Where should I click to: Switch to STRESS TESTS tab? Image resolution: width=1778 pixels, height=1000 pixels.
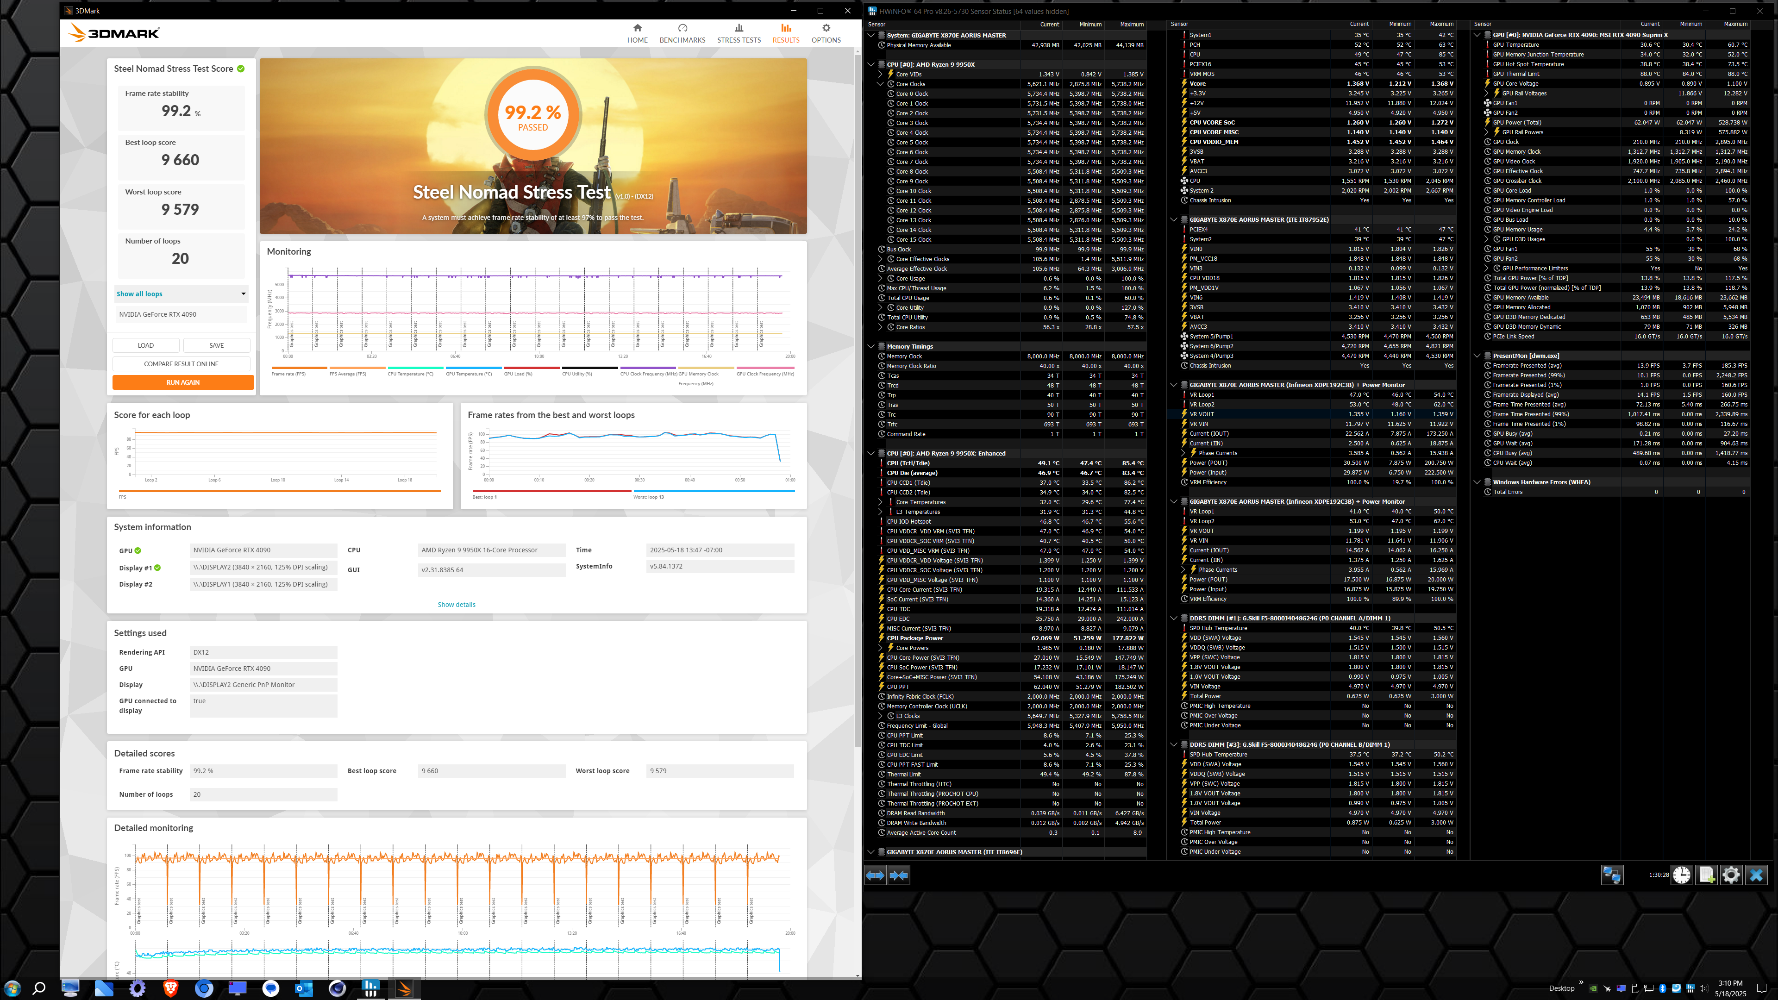(x=739, y=33)
